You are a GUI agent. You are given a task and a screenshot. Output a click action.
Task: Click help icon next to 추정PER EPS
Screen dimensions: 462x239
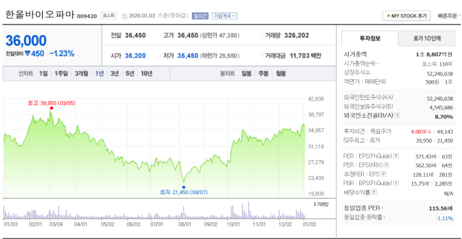pos(384,174)
